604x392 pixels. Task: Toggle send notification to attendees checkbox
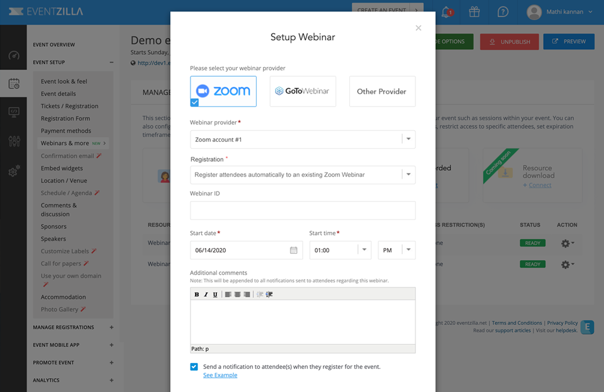[194, 367]
